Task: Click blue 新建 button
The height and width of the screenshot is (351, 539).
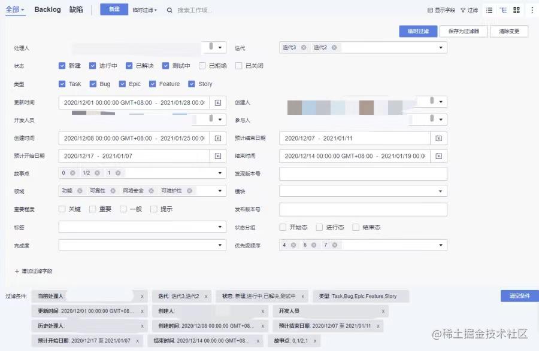Action: click(114, 9)
